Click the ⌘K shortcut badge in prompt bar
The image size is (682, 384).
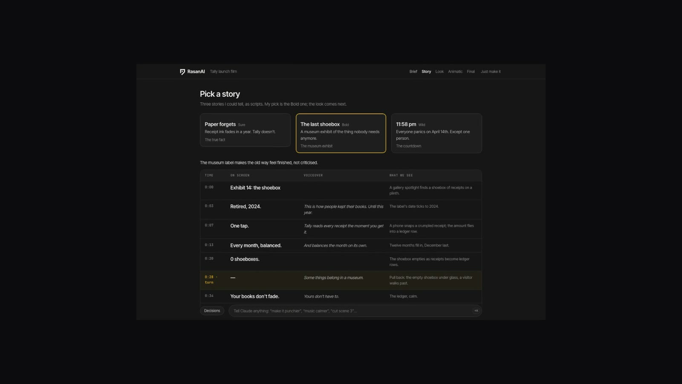476,311
